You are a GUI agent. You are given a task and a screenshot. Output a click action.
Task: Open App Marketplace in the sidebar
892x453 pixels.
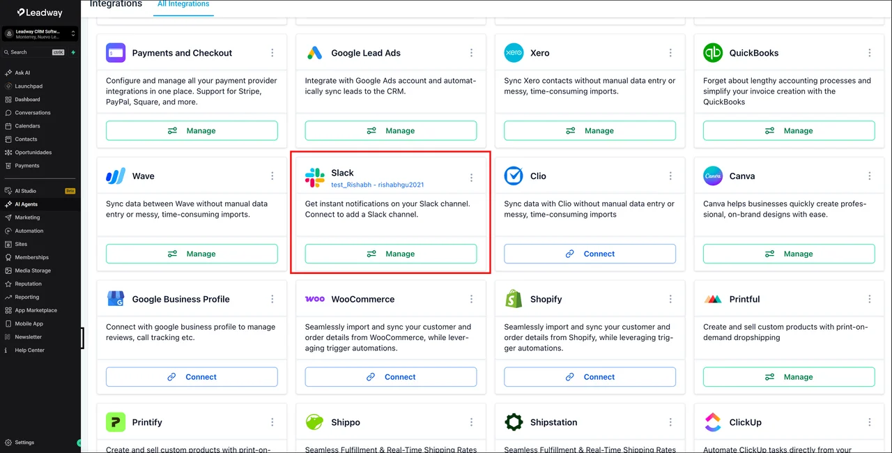(x=36, y=310)
